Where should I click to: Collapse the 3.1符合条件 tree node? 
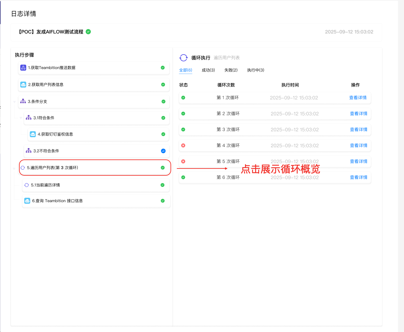click(x=21, y=118)
